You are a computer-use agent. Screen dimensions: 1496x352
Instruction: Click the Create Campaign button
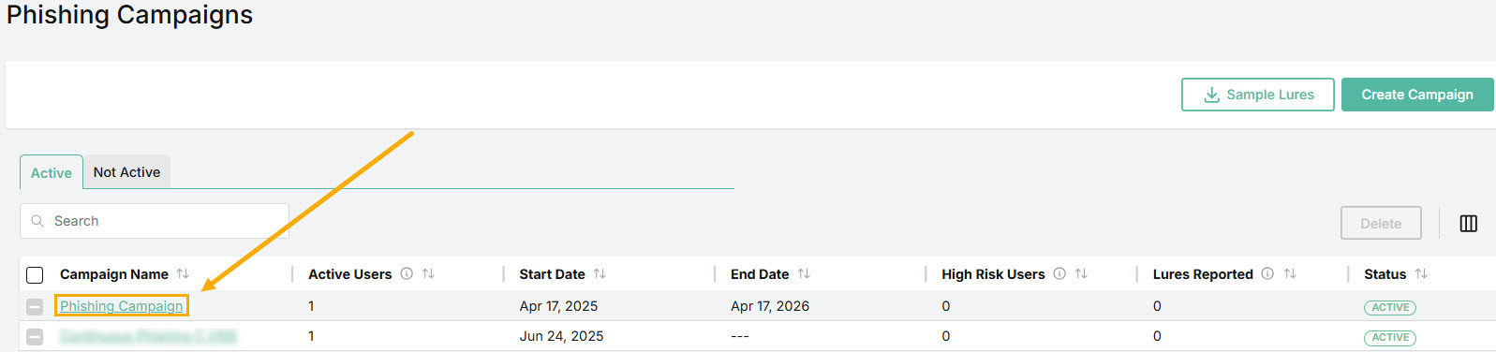click(1417, 95)
